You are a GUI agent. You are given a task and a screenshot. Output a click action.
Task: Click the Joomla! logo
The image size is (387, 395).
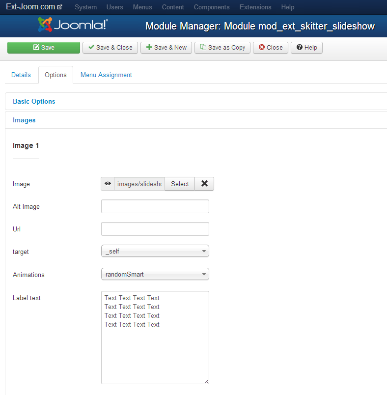coord(73,25)
